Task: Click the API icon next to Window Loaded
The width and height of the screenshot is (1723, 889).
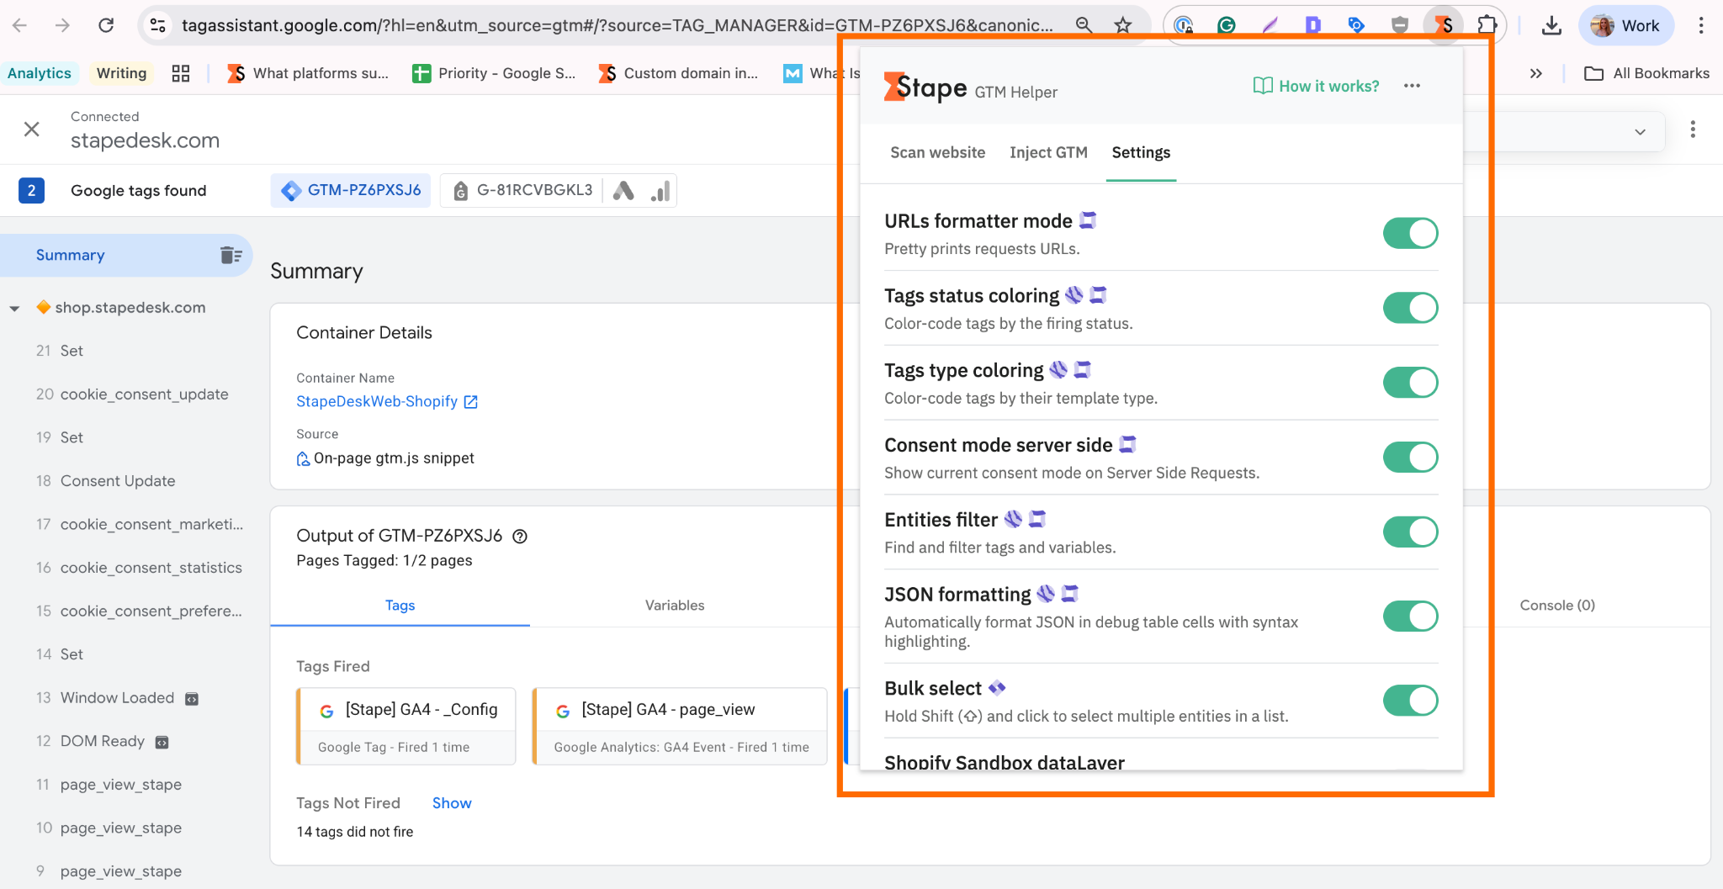Action: pyautogui.click(x=192, y=699)
